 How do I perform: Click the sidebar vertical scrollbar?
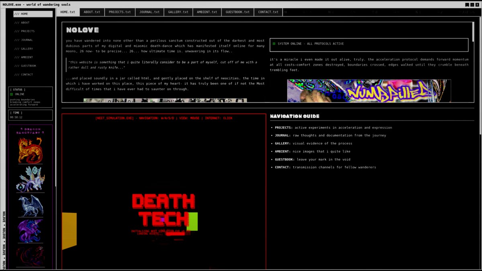coord(55,96)
